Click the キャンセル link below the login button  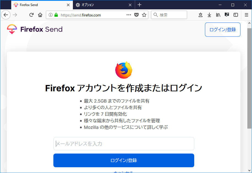click(124, 172)
